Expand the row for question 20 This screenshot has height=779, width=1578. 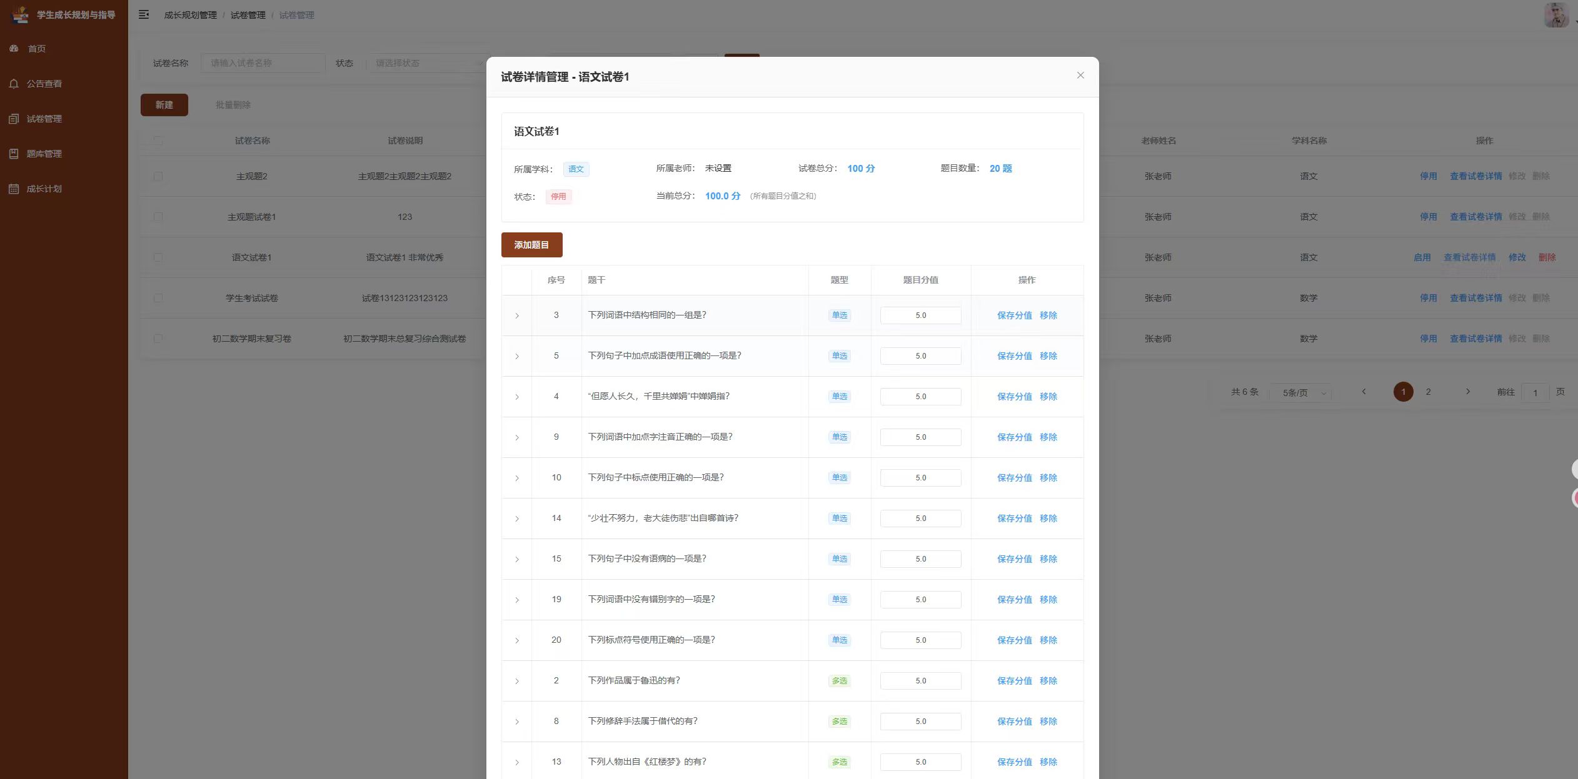(517, 640)
